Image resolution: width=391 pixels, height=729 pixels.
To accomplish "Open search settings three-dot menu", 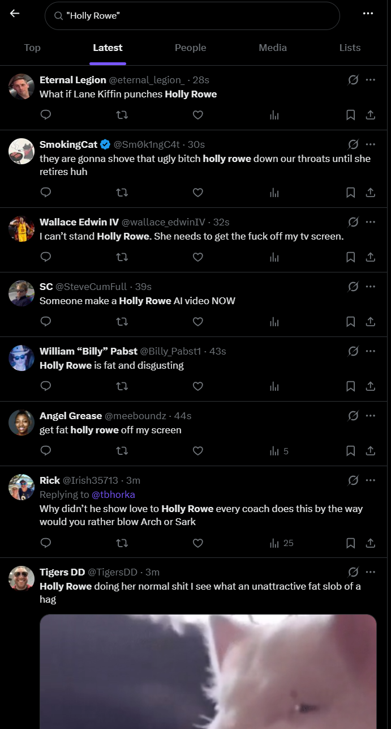I will (368, 14).
